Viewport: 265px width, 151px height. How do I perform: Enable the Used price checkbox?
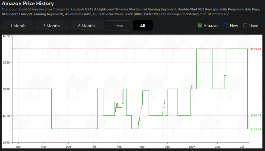(245, 26)
